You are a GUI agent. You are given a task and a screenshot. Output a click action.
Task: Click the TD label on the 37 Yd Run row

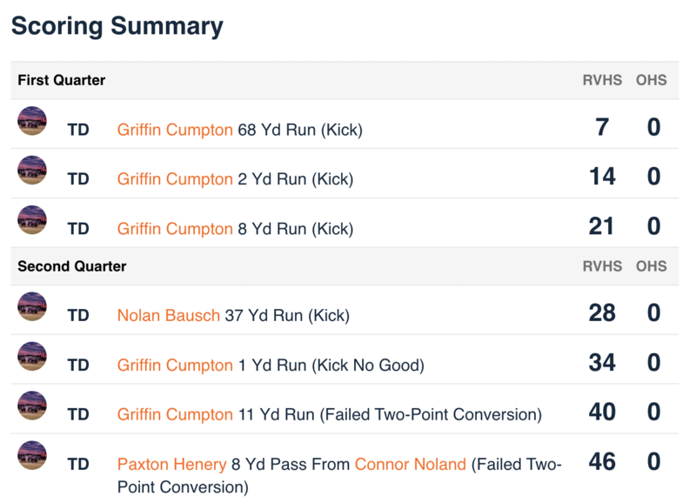(x=77, y=316)
